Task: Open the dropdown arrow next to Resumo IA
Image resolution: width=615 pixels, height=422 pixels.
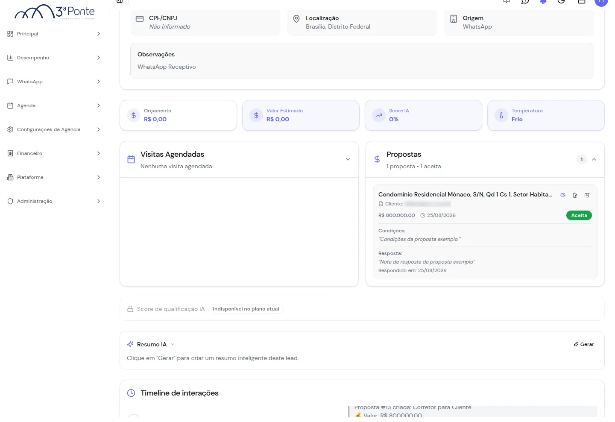Action: 173,344
